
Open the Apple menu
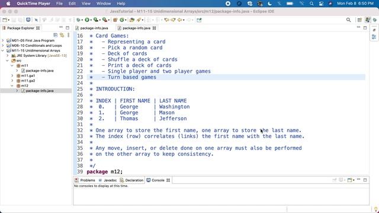tap(8, 4)
